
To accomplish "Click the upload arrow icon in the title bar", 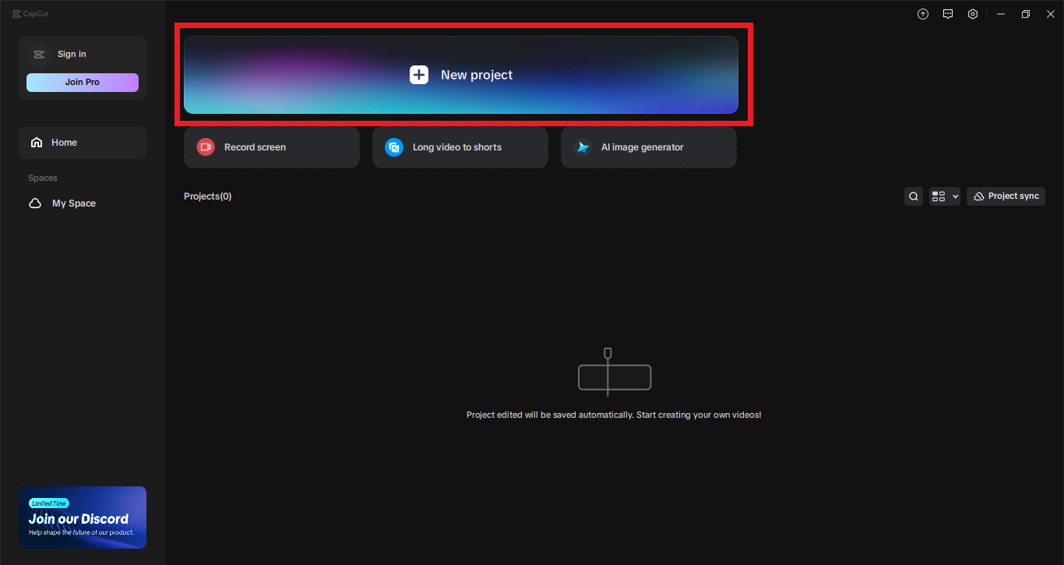I will (x=923, y=14).
